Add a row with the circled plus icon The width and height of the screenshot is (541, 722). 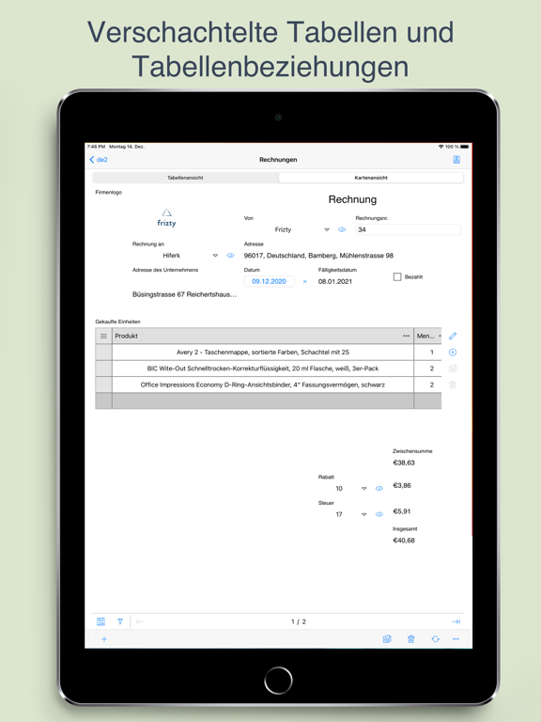point(453,353)
